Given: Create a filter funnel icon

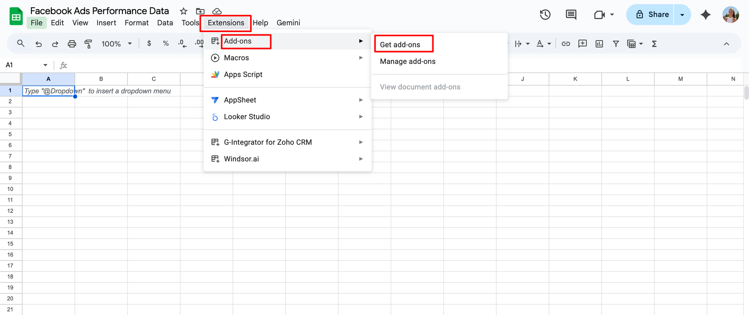Looking at the screenshot, I should pos(616,44).
